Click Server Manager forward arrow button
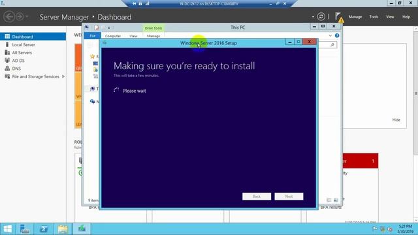418x235 pixels. pyautogui.click(x=20, y=16)
